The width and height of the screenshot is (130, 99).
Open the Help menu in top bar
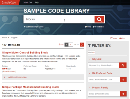[x=37, y=3]
